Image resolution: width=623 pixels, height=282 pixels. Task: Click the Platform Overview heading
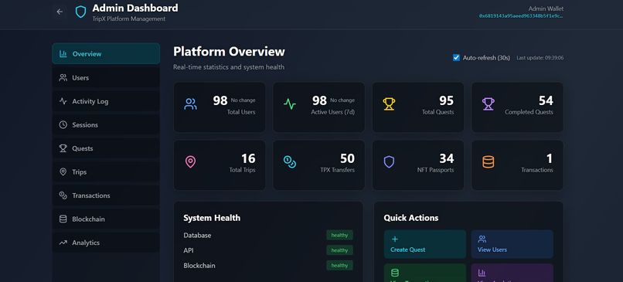tap(229, 52)
